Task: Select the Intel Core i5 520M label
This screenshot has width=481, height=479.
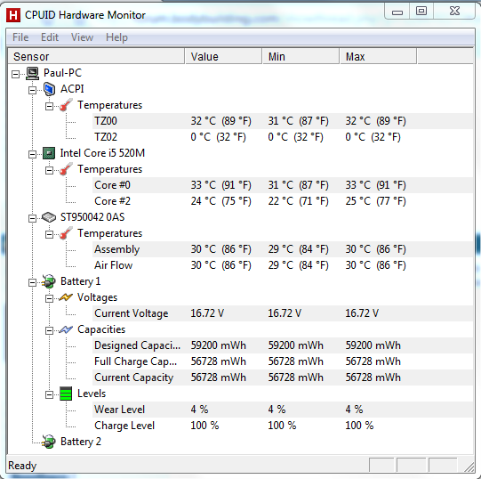Action: click(102, 153)
